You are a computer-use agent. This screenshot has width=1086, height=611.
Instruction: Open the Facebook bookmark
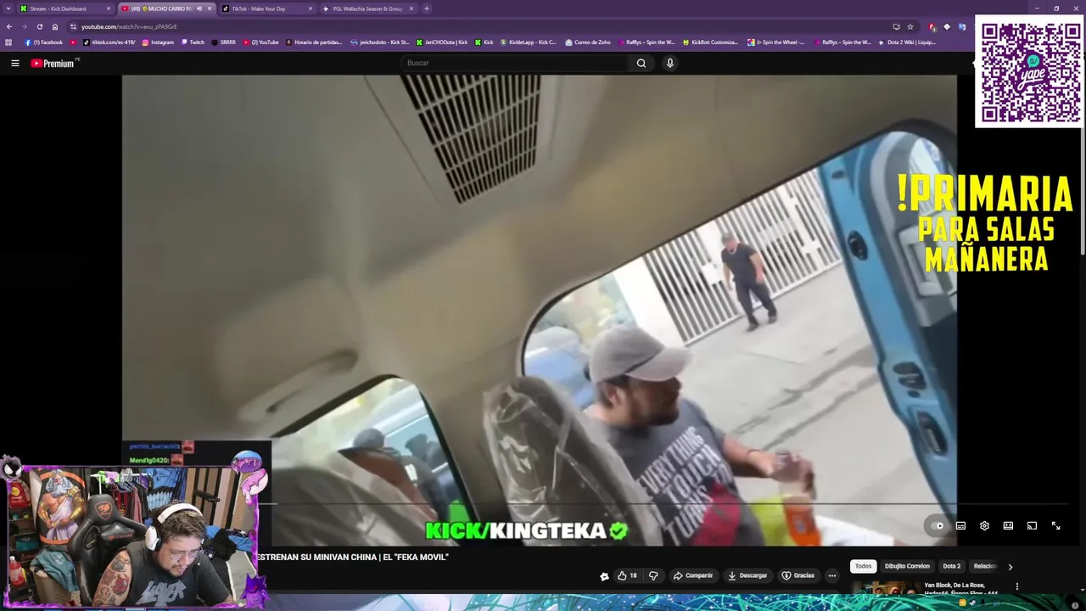(x=44, y=42)
